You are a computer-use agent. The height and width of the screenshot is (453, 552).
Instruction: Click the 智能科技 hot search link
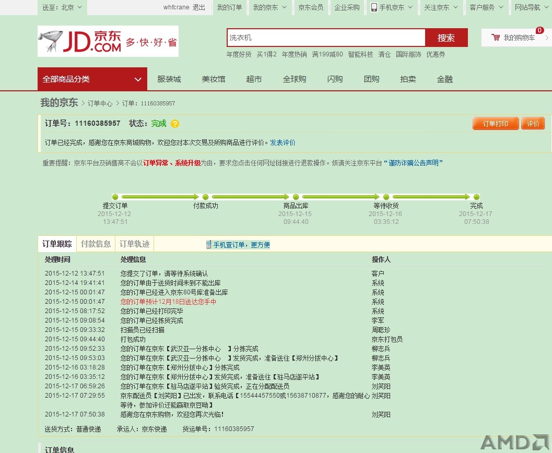click(360, 54)
